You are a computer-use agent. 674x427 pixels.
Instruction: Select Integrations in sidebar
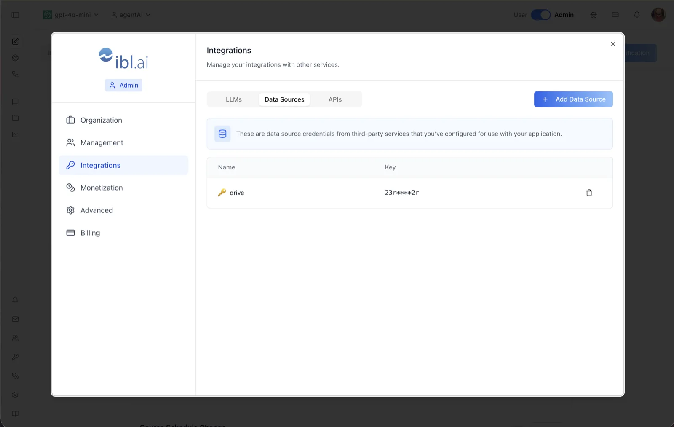point(123,165)
